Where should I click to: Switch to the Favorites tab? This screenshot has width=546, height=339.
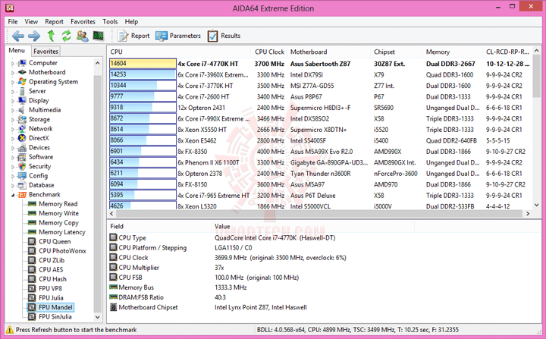[x=45, y=52]
